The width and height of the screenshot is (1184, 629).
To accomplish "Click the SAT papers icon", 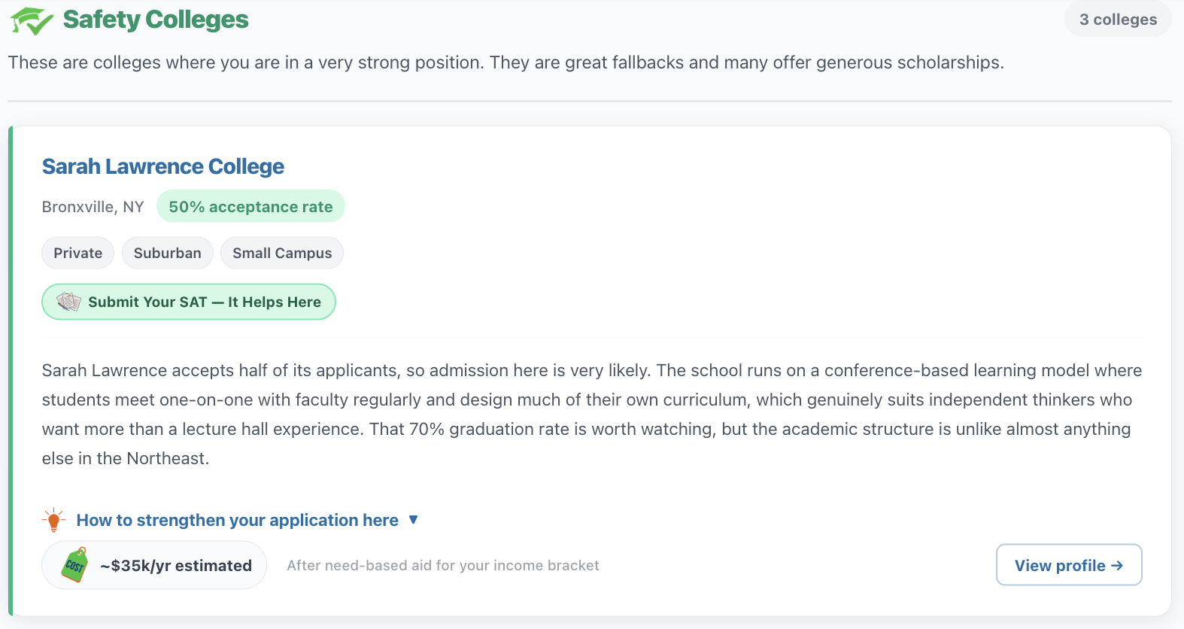I will (x=68, y=302).
